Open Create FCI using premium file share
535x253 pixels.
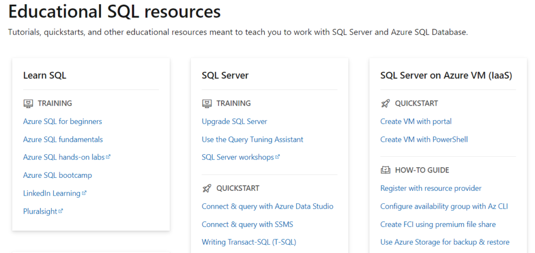438,224
